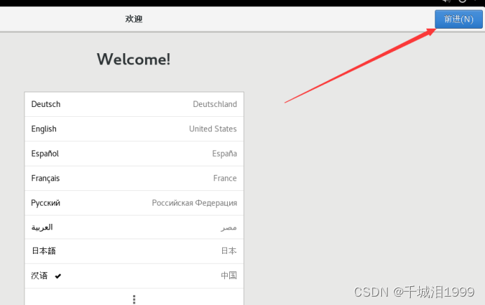Image resolution: width=485 pixels, height=305 pixels.
Task: Select Русский language row
Action: (134, 203)
